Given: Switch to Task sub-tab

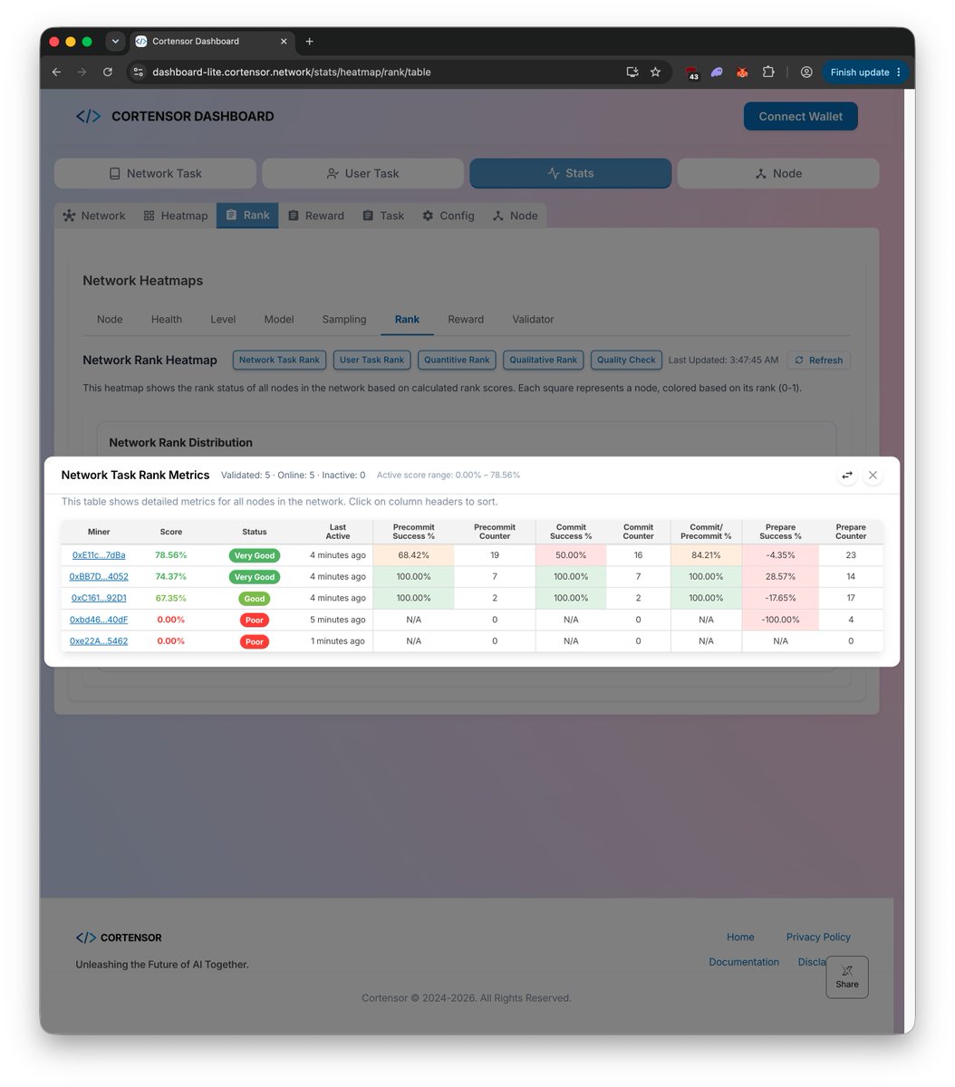Looking at the screenshot, I should click(383, 216).
